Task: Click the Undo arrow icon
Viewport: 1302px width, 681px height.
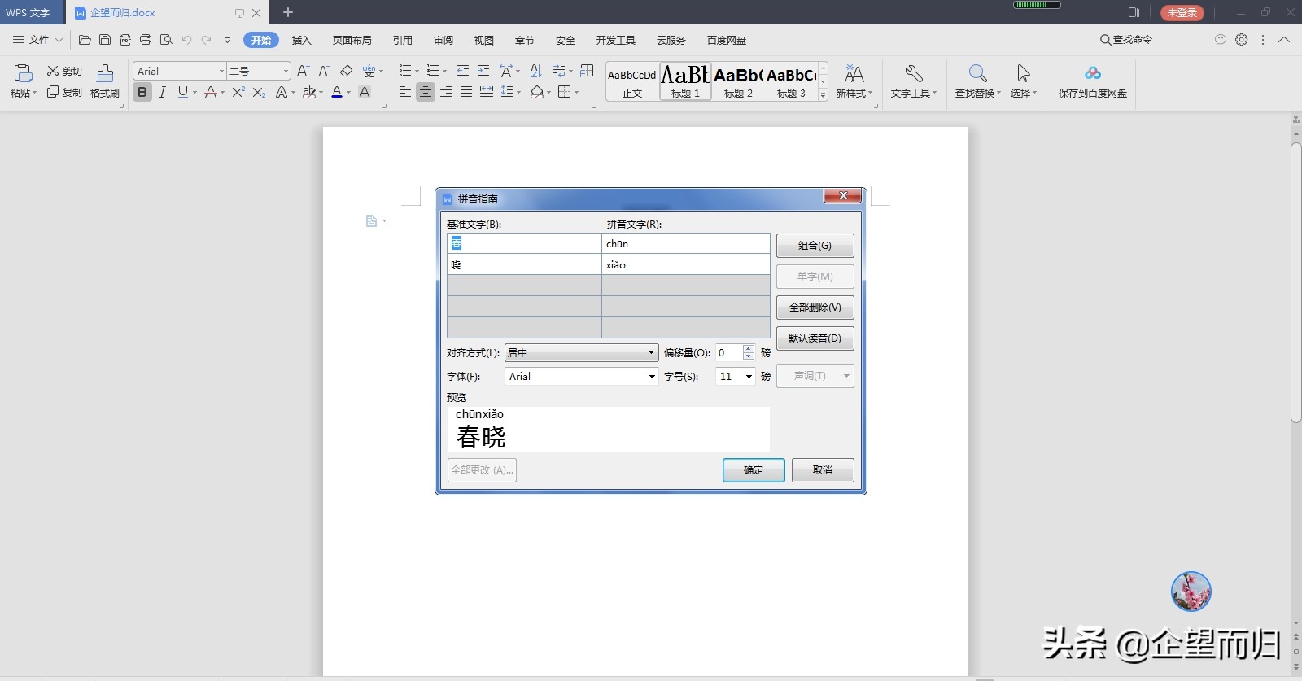Action: [186, 39]
